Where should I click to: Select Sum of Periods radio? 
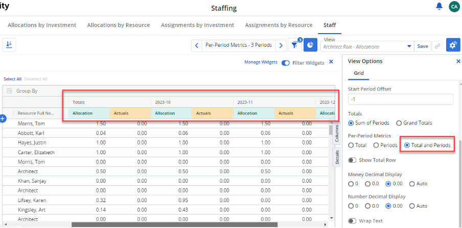click(351, 123)
